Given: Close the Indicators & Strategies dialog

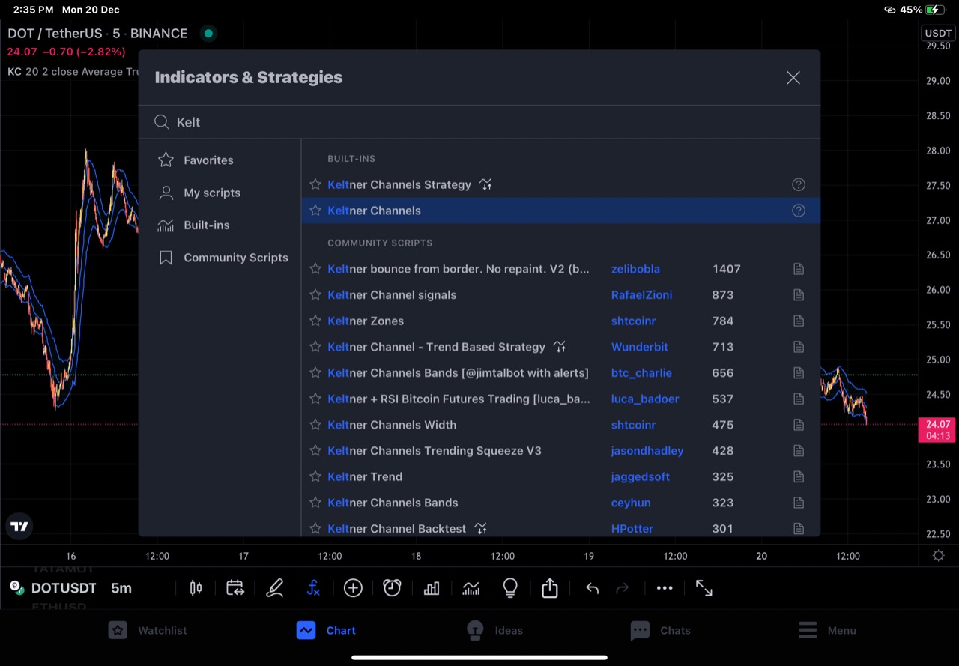Looking at the screenshot, I should [x=793, y=78].
